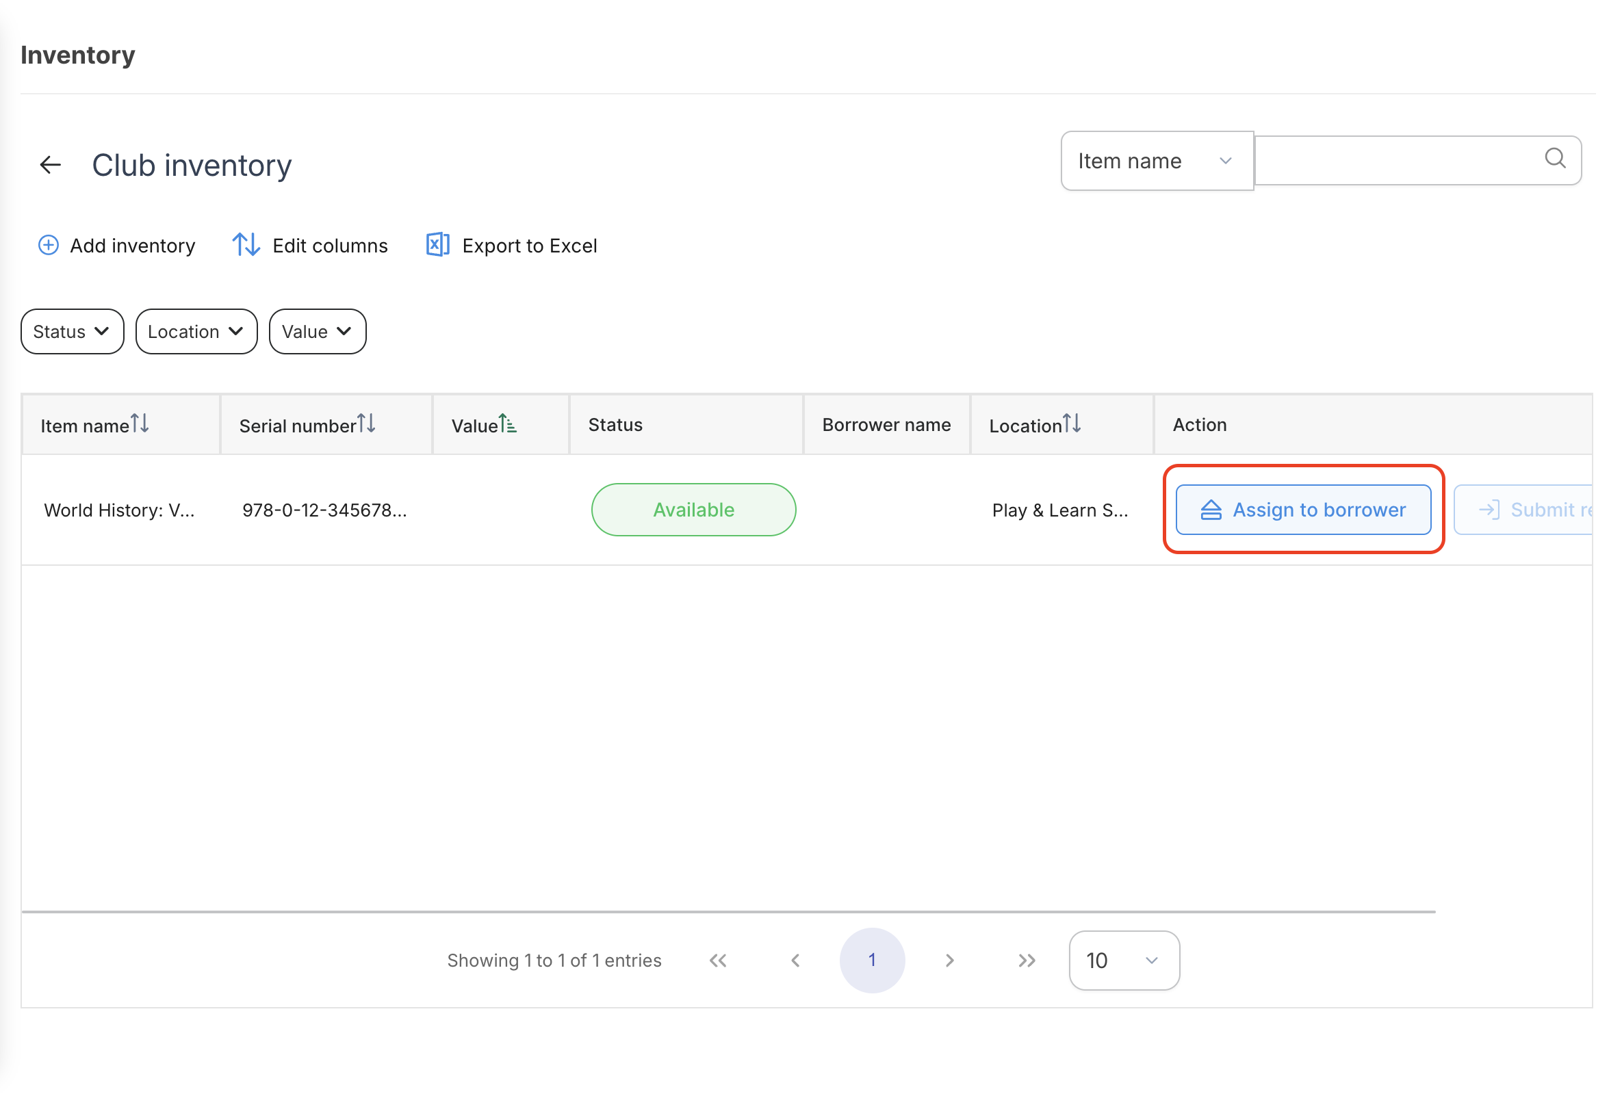Jump to the last page

[1026, 961]
